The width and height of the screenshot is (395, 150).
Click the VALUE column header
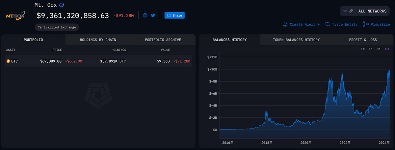coord(165,50)
